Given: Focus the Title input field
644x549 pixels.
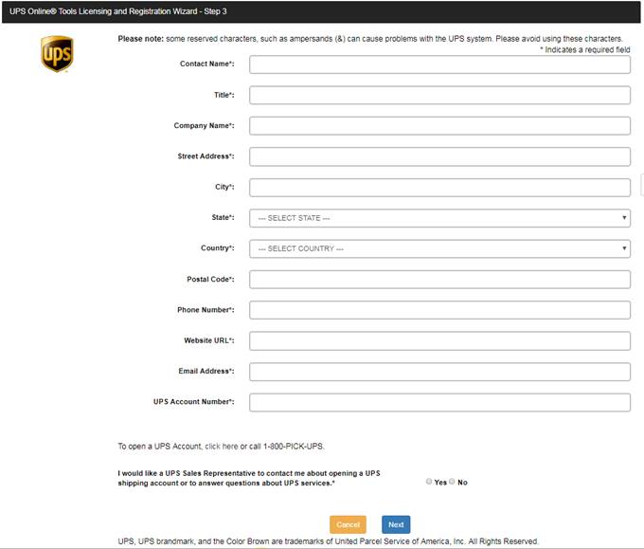Looking at the screenshot, I should [439, 95].
